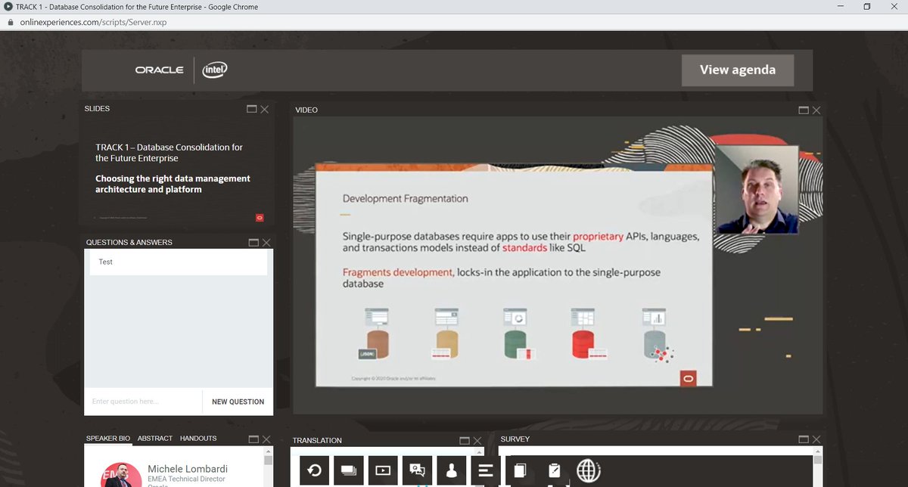Click the speaker webcam video thumbnail
Image resolution: width=908 pixels, height=487 pixels.
click(757, 188)
